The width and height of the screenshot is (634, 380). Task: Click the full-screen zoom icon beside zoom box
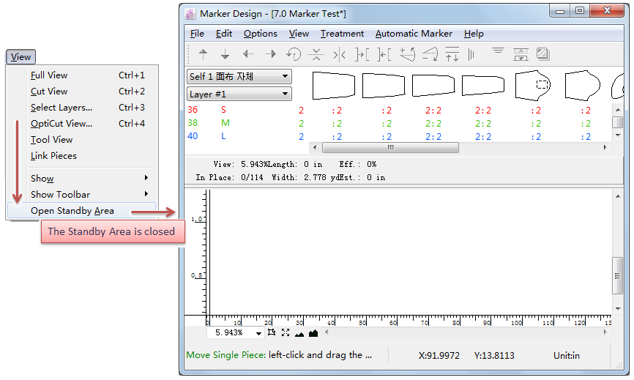286,333
